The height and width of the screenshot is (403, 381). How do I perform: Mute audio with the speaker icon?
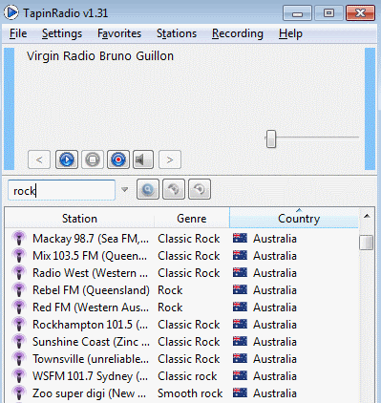click(143, 159)
